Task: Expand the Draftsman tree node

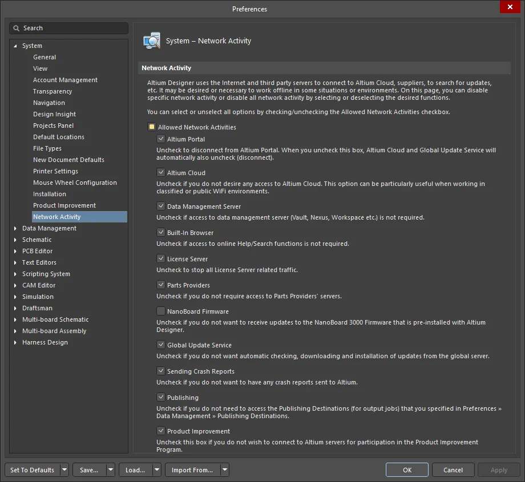Action: point(15,308)
